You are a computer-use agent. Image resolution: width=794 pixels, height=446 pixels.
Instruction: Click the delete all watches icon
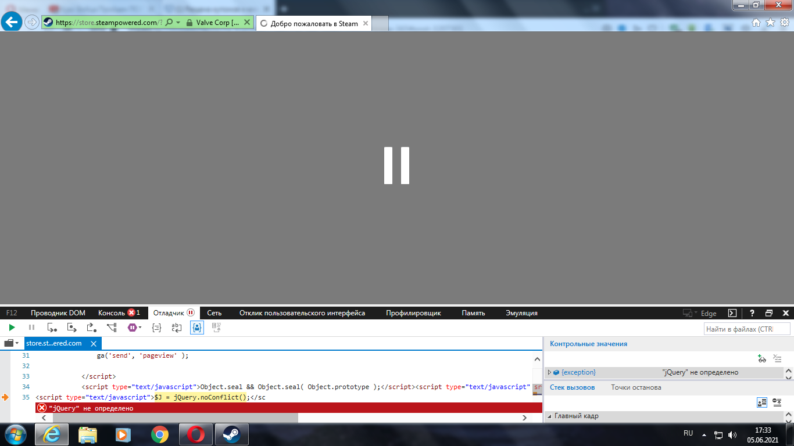(x=777, y=359)
